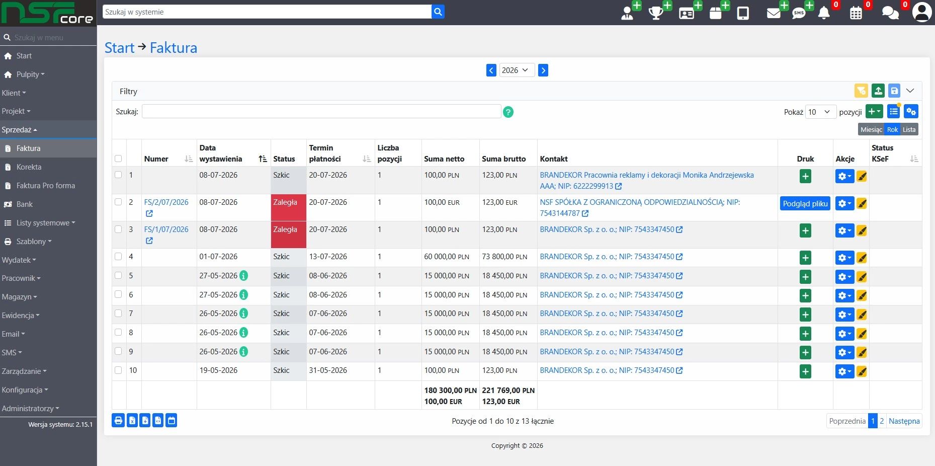Click the code file icon below the table
This screenshot has height=466, width=935.
pos(158,420)
